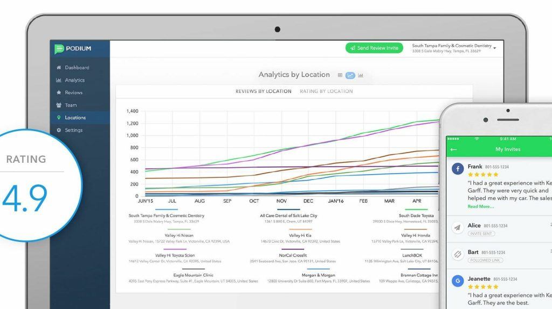
Task: Select the Reviews by Location tab
Action: [x=263, y=91]
